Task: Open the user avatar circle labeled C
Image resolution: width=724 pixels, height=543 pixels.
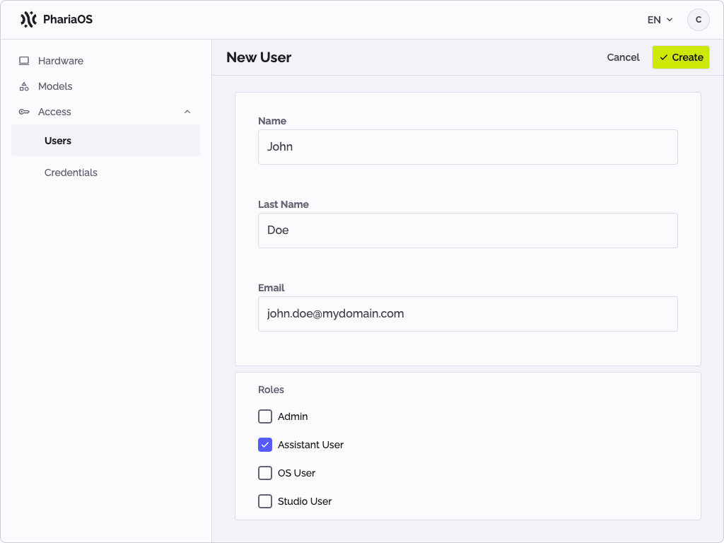Action: pyautogui.click(x=698, y=20)
